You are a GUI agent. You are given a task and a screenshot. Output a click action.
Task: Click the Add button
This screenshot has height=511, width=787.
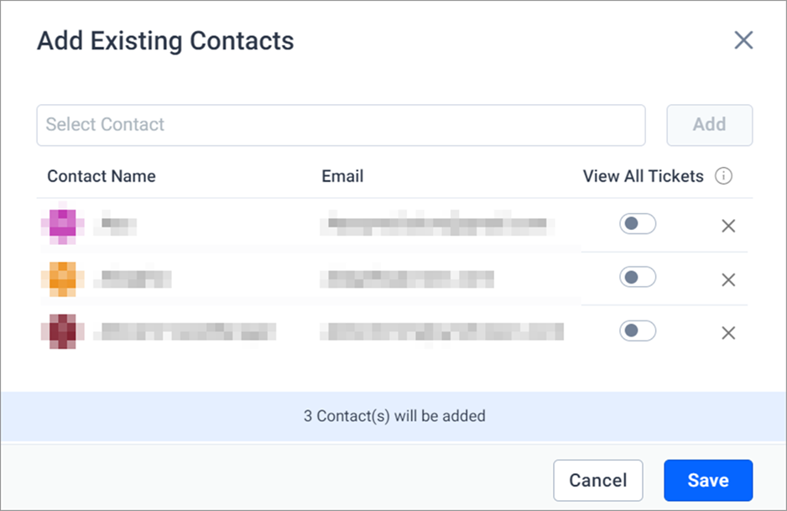click(709, 125)
